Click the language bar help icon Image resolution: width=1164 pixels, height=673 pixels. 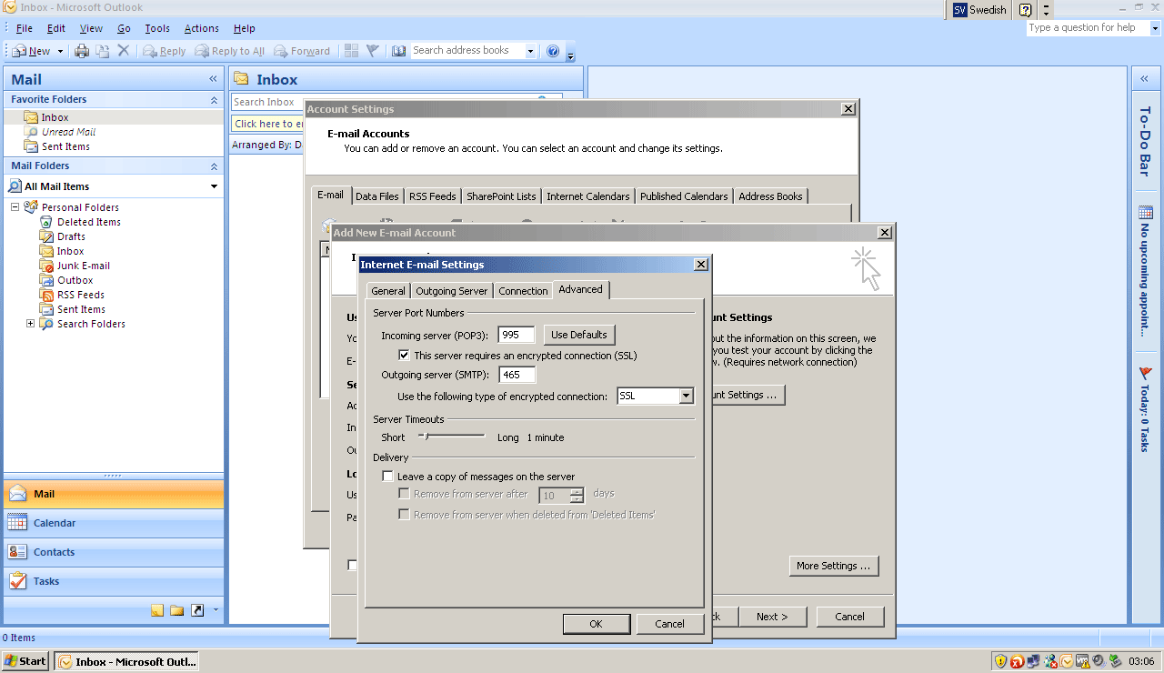click(x=1026, y=10)
